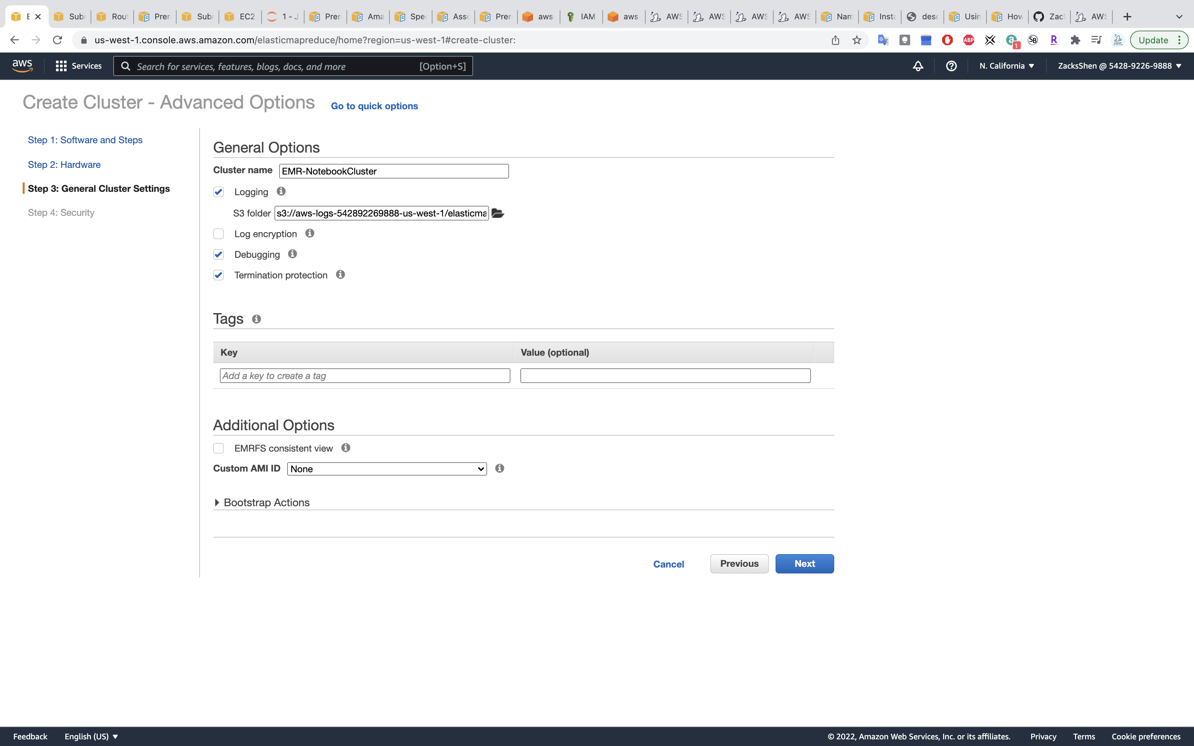This screenshot has width=1194, height=746.
Task: Click the Next button
Action: [x=804, y=563]
